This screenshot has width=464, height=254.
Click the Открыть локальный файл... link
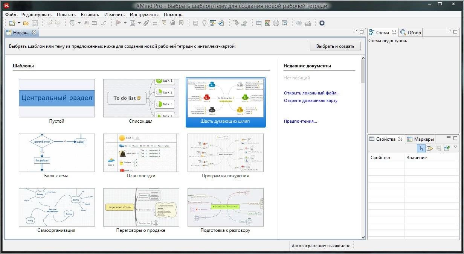coord(312,93)
